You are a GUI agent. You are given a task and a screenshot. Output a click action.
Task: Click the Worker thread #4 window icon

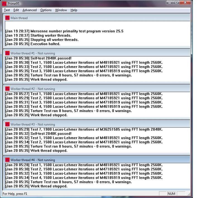pos(7,160)
